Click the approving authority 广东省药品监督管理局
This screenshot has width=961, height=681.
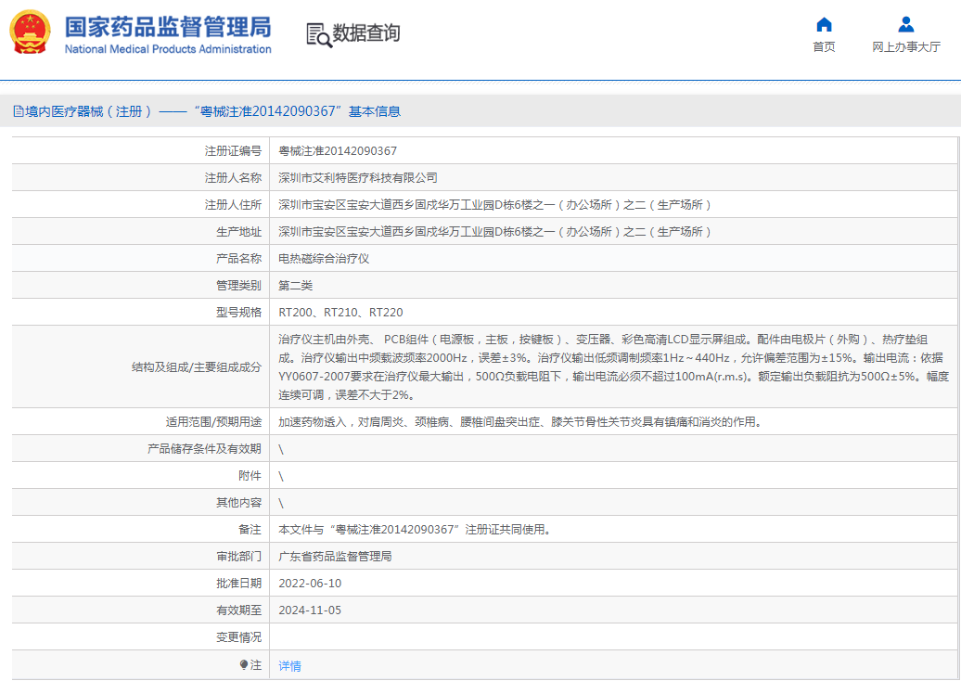click(x=335, y=557)
